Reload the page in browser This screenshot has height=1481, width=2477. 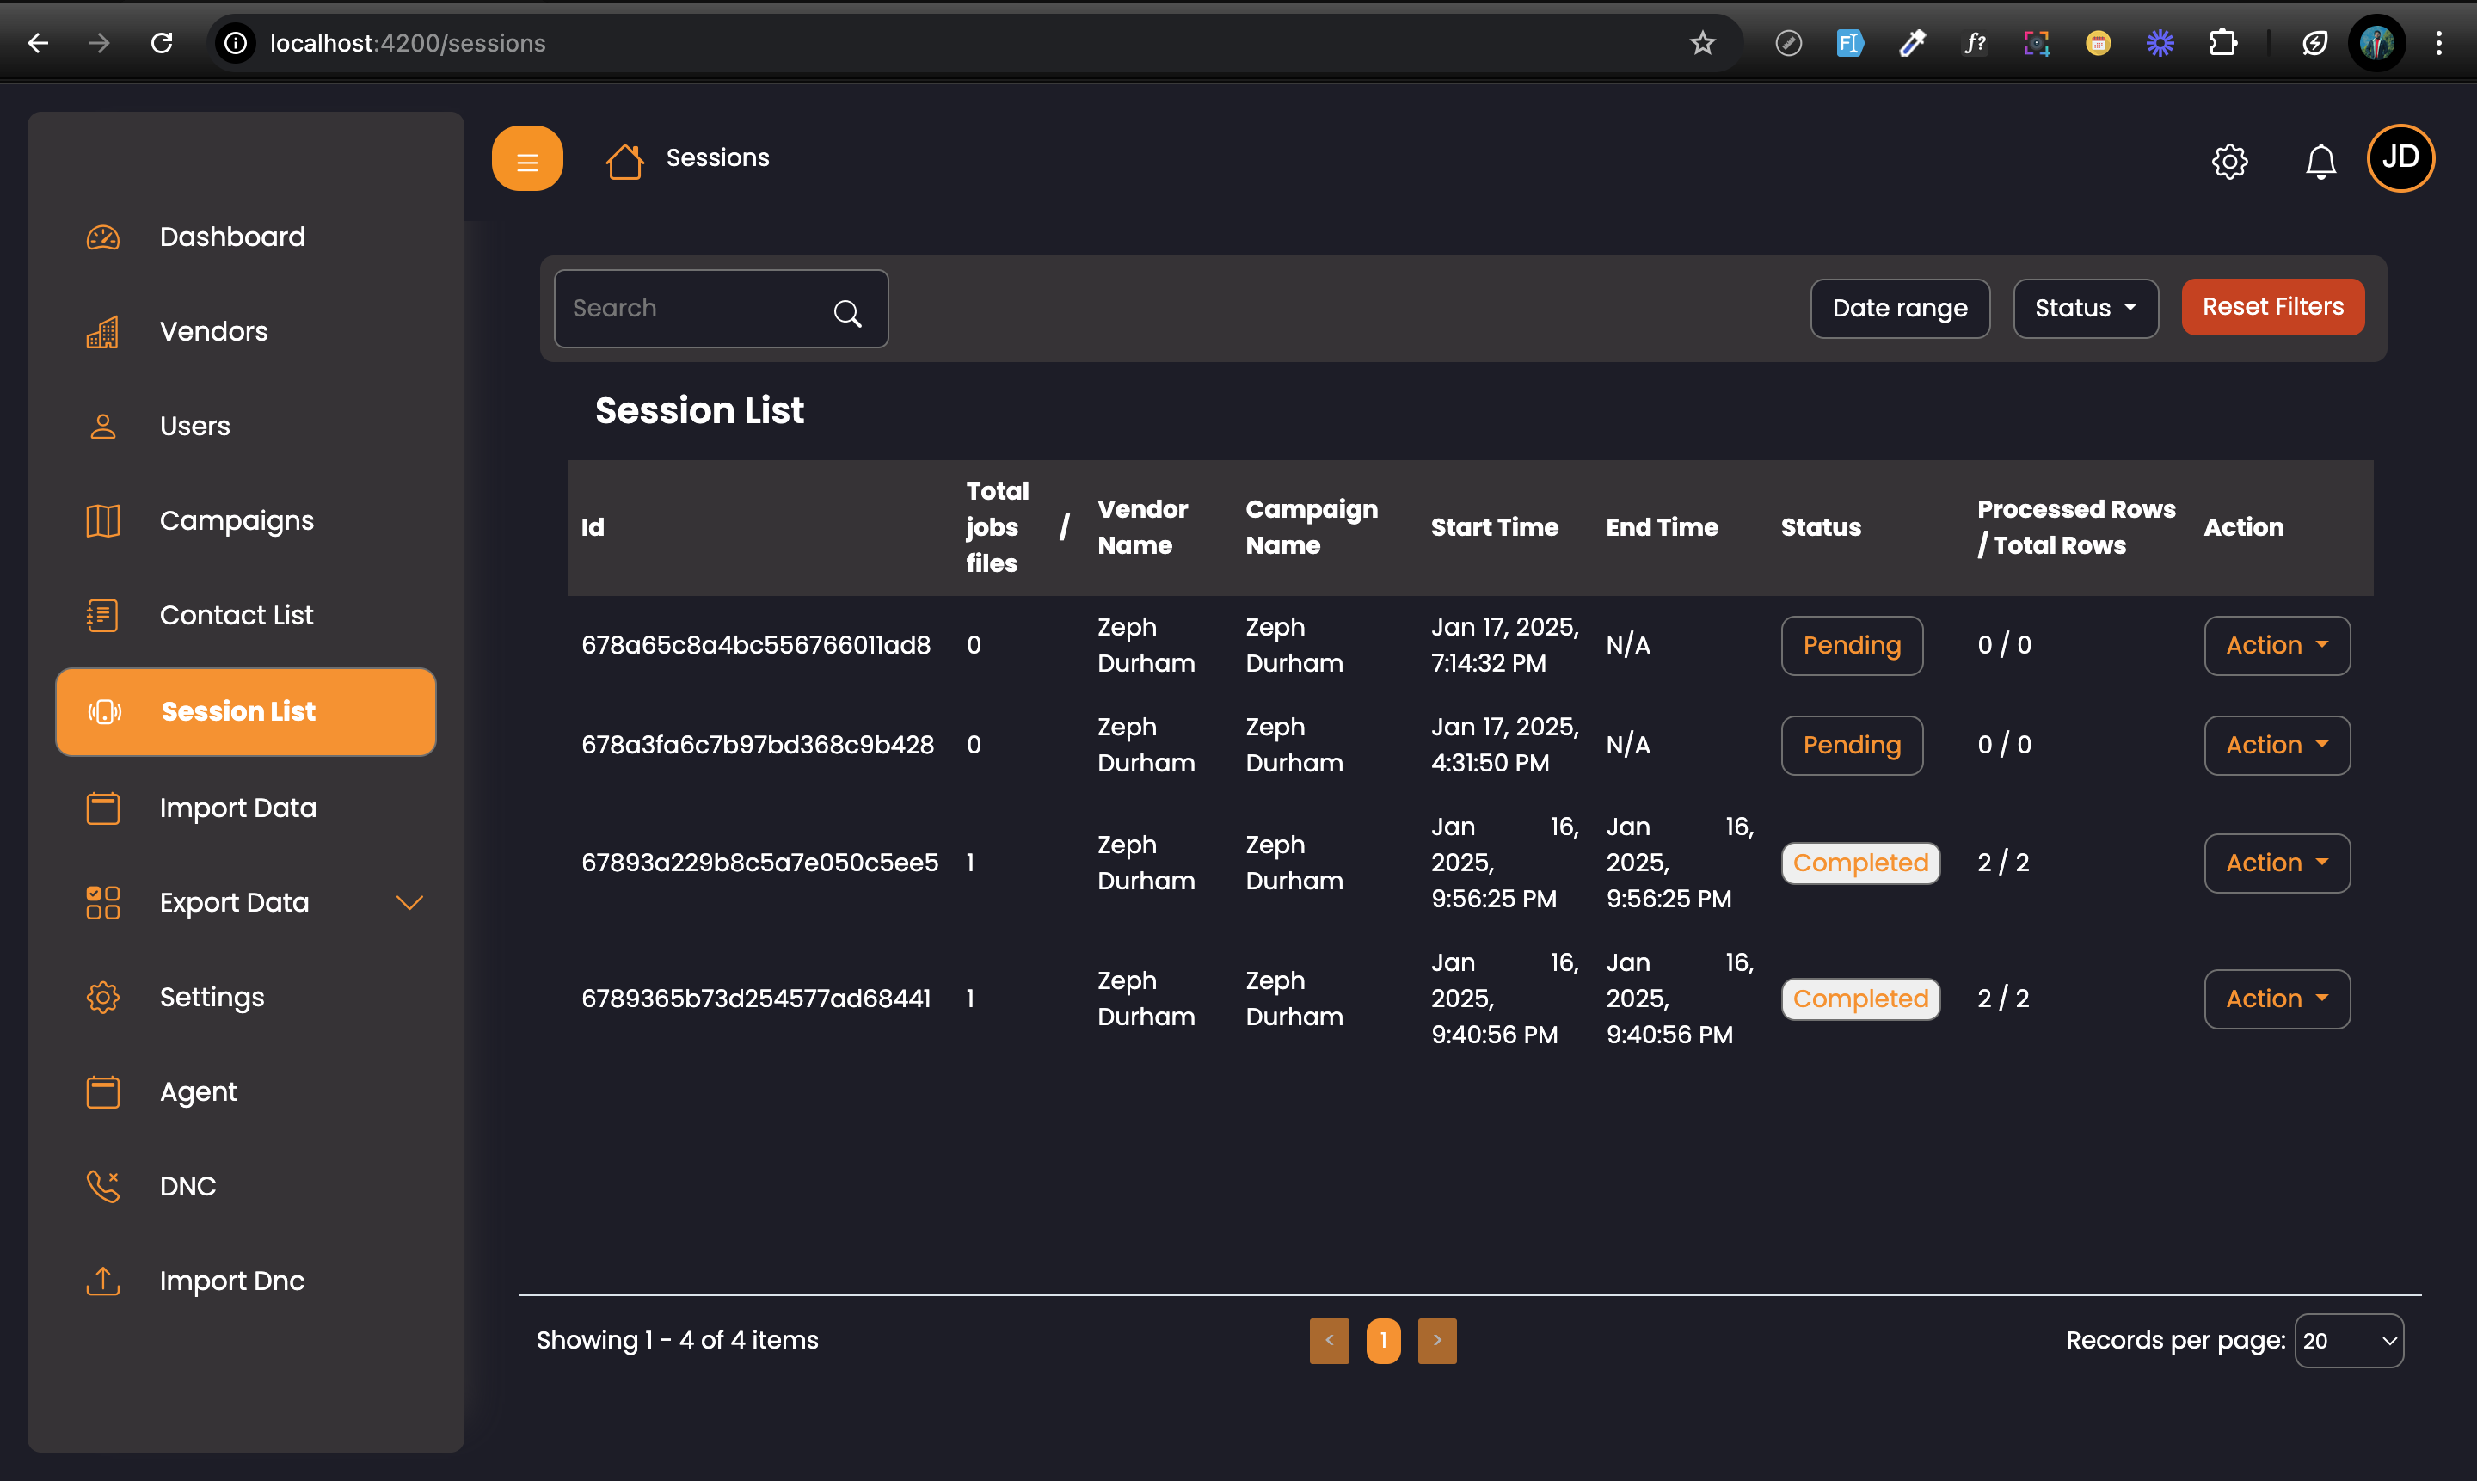click(162, 43)
